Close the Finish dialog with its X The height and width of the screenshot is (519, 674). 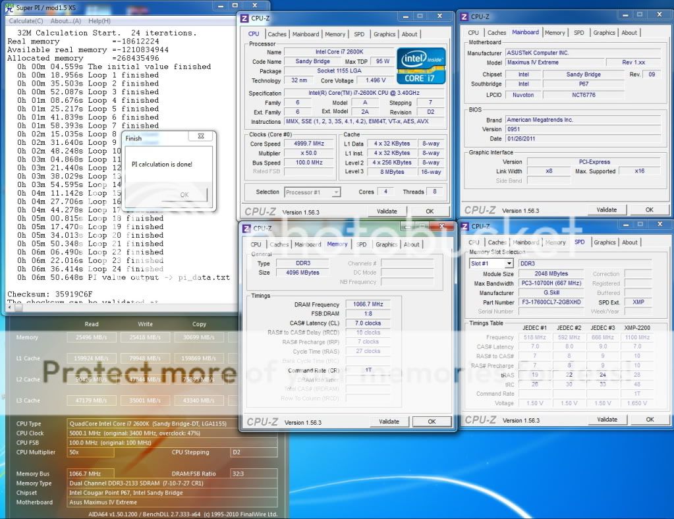pos(200,137)
